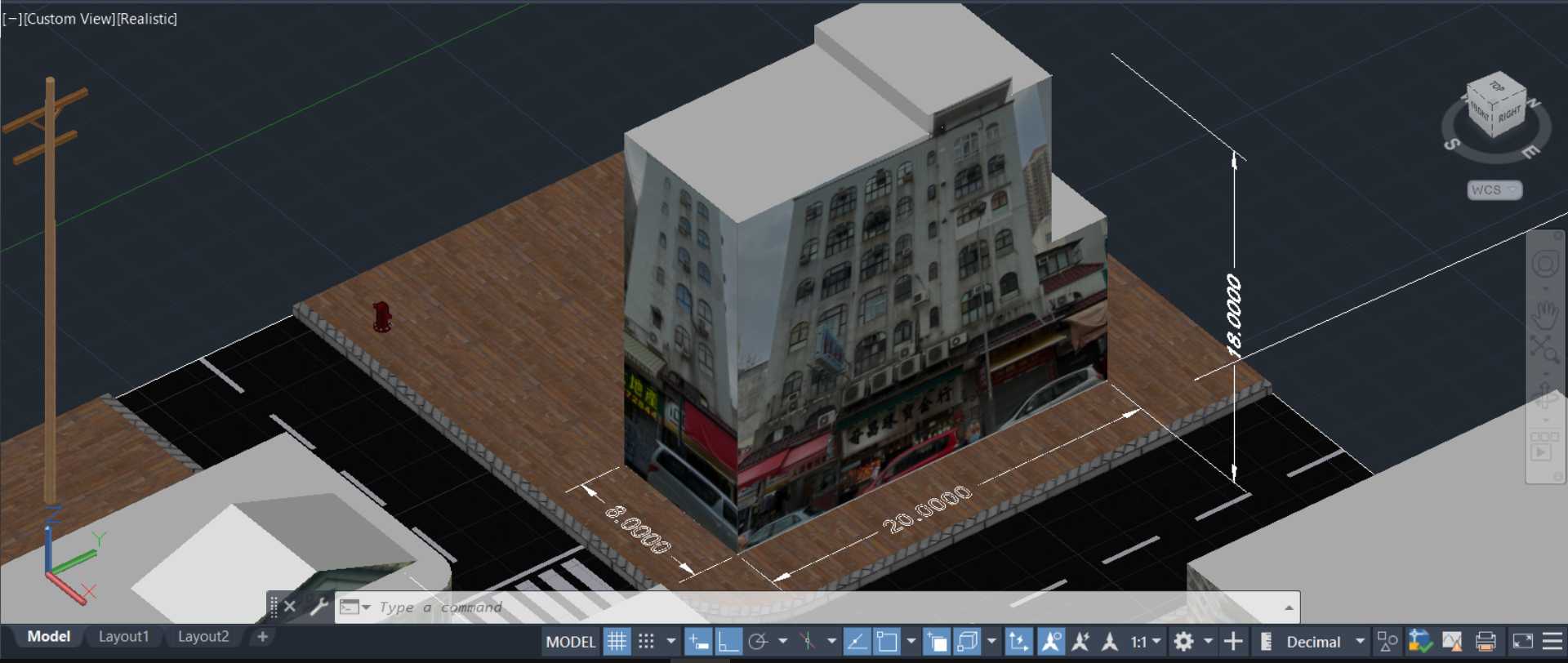Open object snap options dropdown arrow
The height and width of the screenshot is (663, 1568).
pyautogui.click(x=911, y=642)
